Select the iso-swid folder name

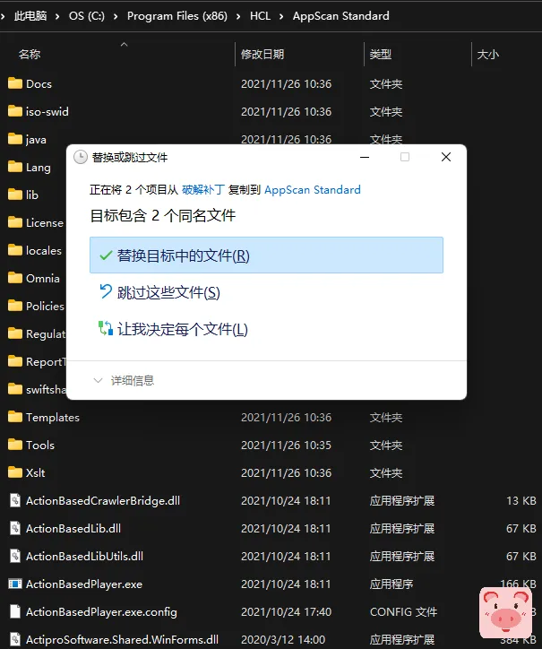tap(47, 112)
